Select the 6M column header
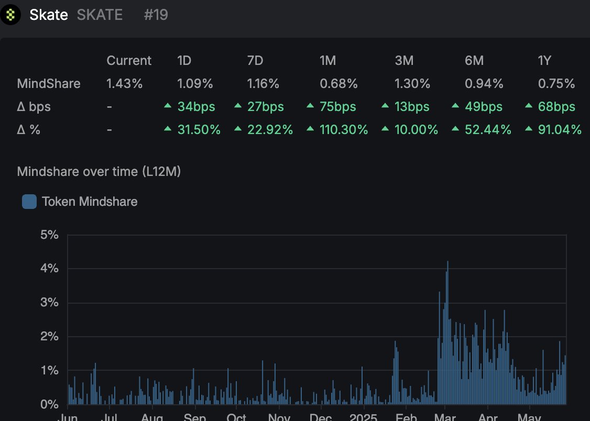 coord(474,61)
